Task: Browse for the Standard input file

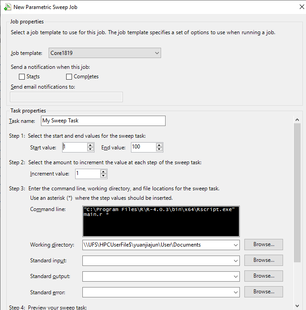Action: click(263, 261)
